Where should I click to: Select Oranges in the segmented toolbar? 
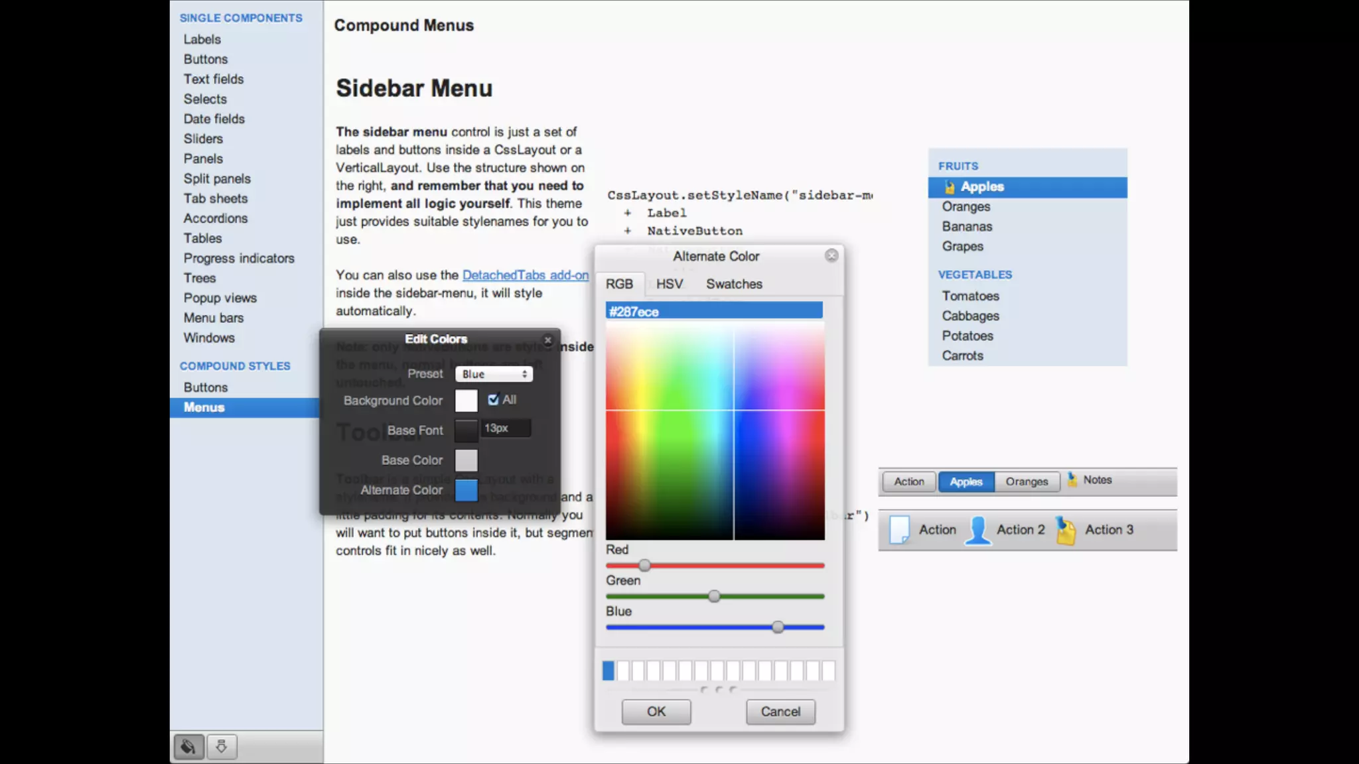(x=1026, y=481)
